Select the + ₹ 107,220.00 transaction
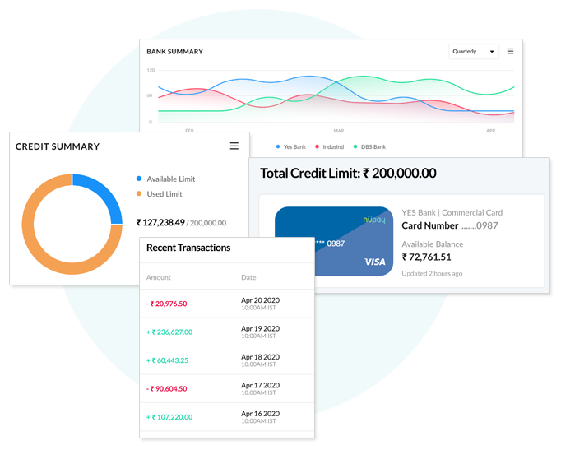Viewport: 561px width, 450px height. click(227, 417)
